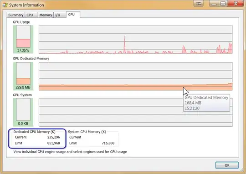Close the System Information window
The width and height of the screenshot is (246, 174).
(236, 4)
